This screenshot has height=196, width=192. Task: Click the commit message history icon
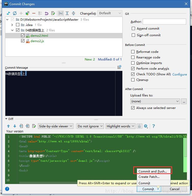coord(119,67)
